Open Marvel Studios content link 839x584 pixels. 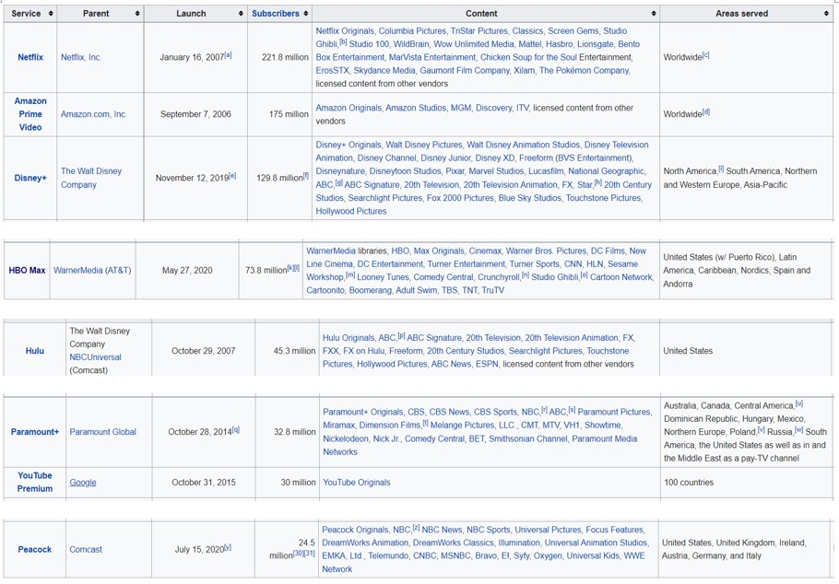pyautogui.click(x=496, y=170)
